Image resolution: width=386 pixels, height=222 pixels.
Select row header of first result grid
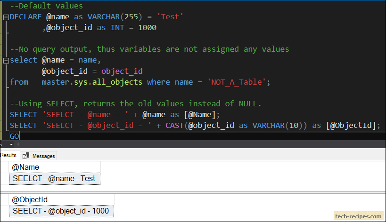click(4, 179)
